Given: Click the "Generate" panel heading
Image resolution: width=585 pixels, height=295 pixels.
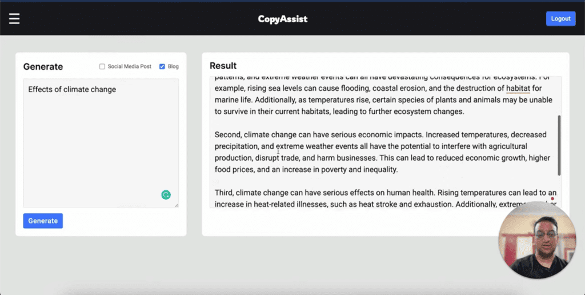Looking at the screenshot, I should 43,66.
